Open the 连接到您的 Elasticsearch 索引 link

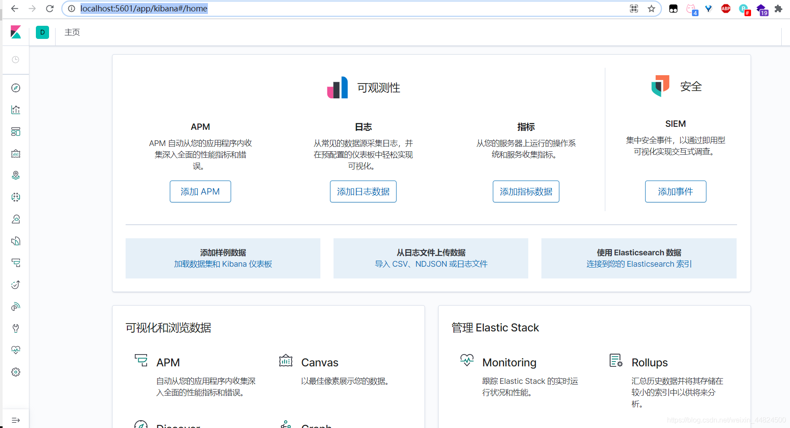coord(639,264)
